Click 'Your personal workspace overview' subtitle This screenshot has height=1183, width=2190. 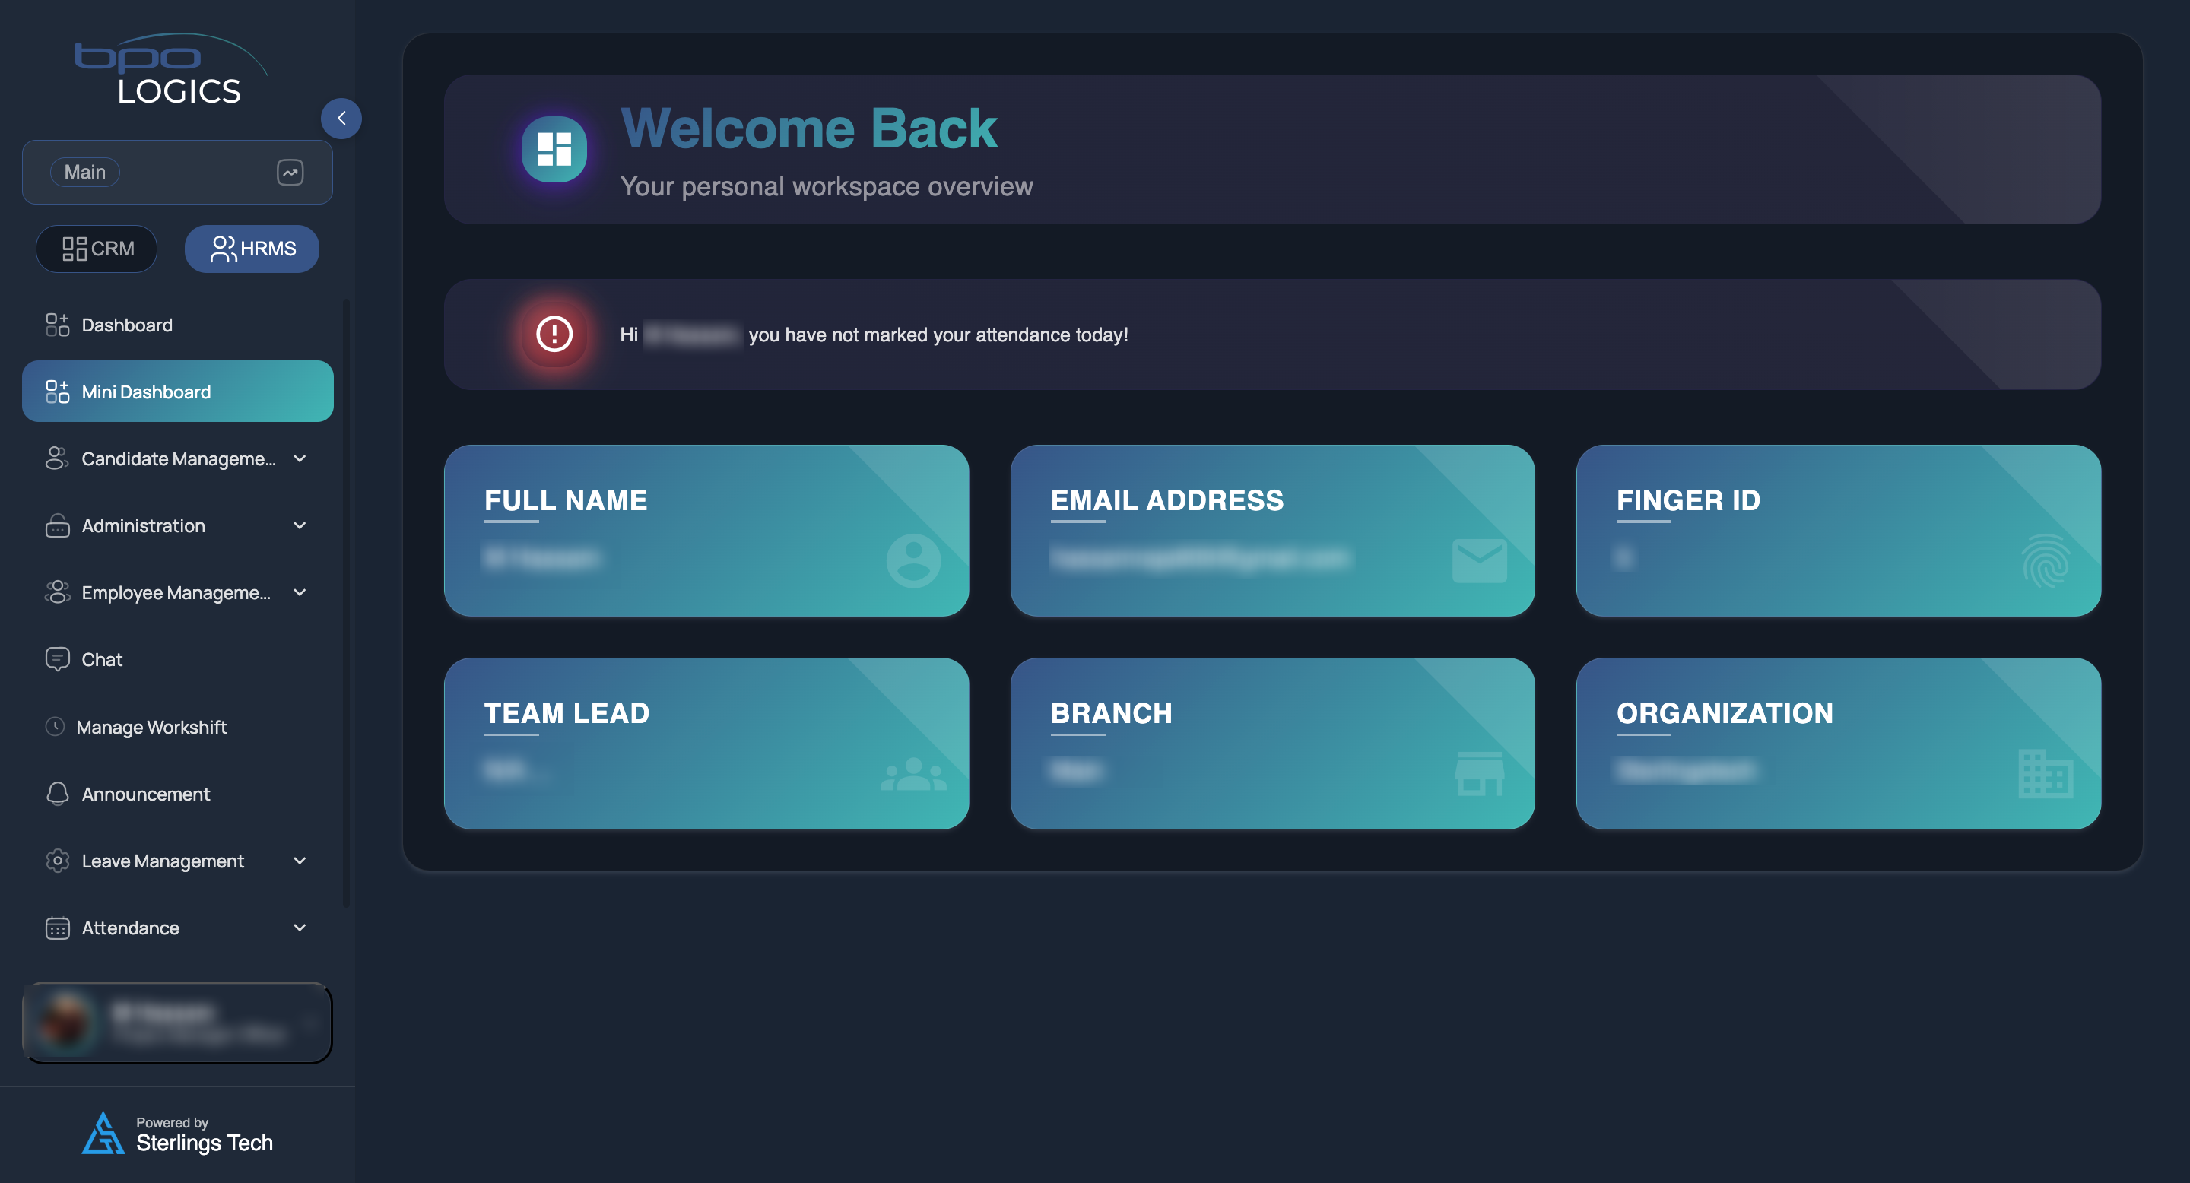coord(827,186)
